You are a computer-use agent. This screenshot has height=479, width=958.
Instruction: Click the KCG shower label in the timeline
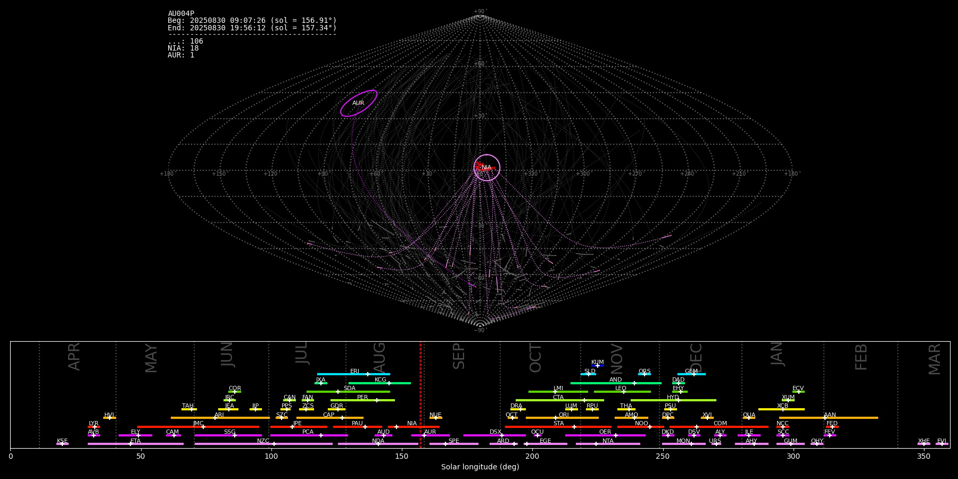coord(381,380)
